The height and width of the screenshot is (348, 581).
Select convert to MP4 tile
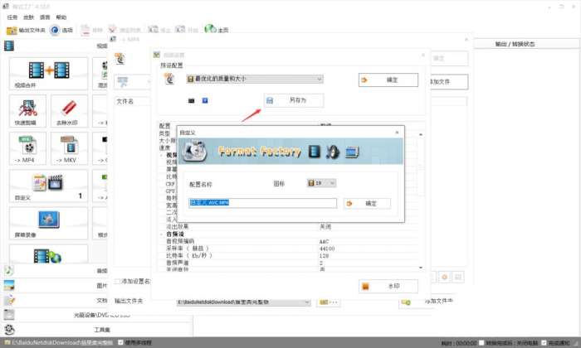coord(27,148)
